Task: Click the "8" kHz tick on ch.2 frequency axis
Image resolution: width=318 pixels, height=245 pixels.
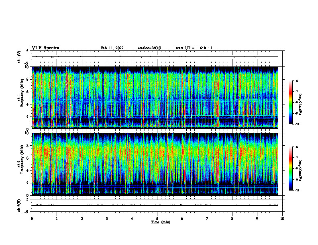Action: click(28, 146)
